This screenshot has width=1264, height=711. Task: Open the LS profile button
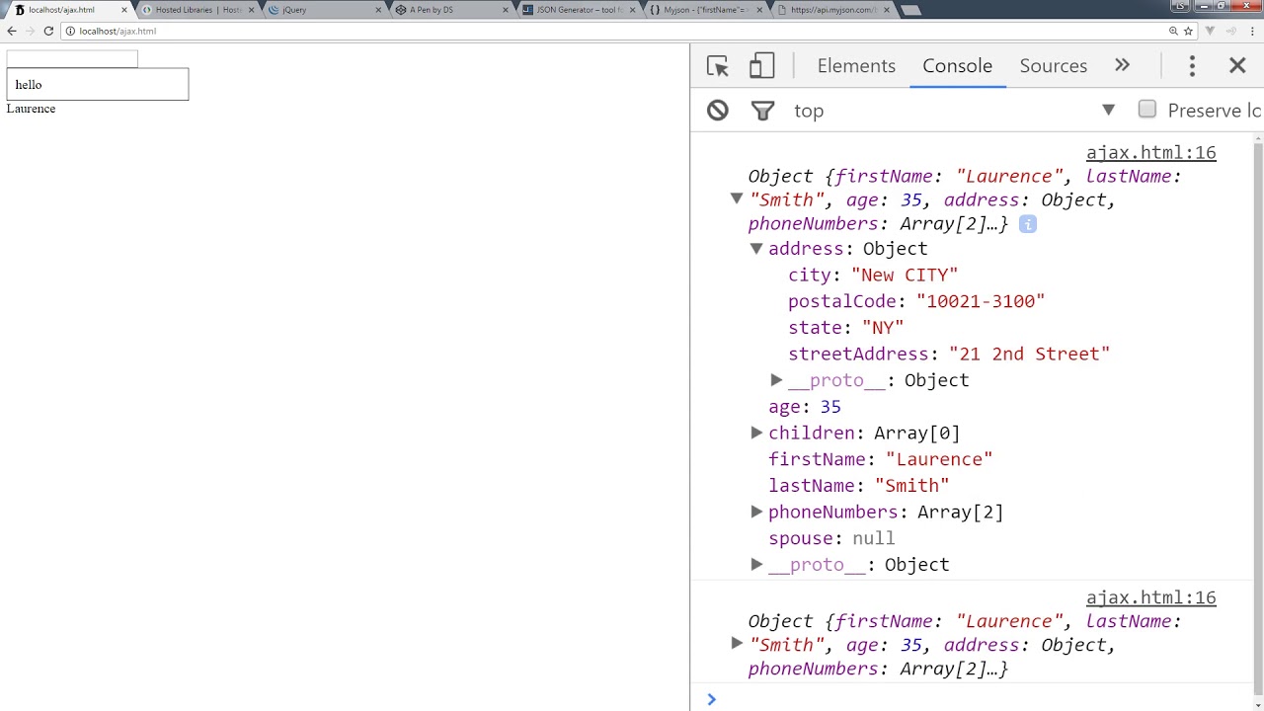(x=1180, y=6)
